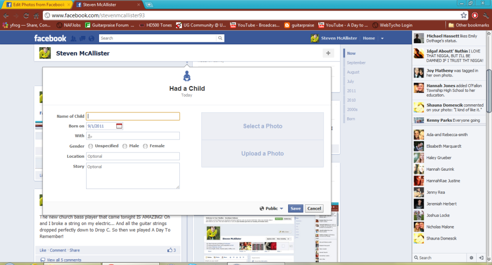Open NAFJobs bookmark
The height and width of the screenshot is (265, 492).
click(69, 25)
